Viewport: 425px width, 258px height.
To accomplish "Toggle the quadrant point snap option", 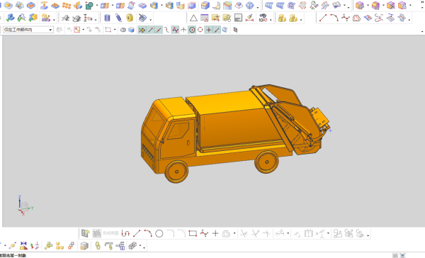I will click(200, 30).
